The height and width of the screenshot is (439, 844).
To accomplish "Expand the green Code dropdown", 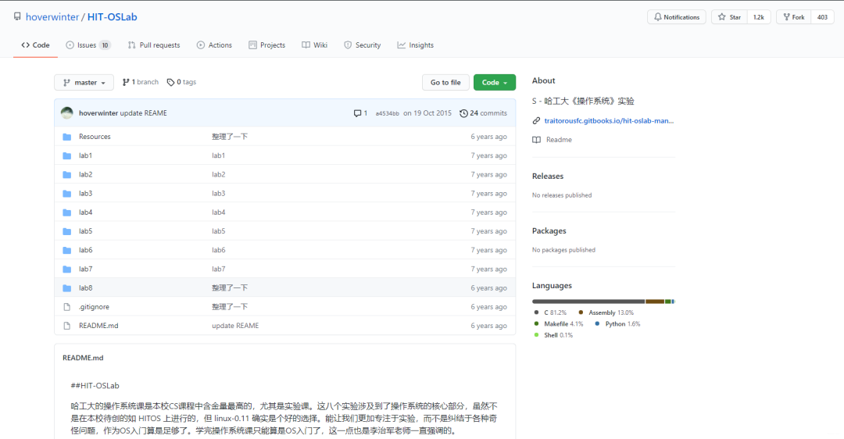I will tap(495, 82).
